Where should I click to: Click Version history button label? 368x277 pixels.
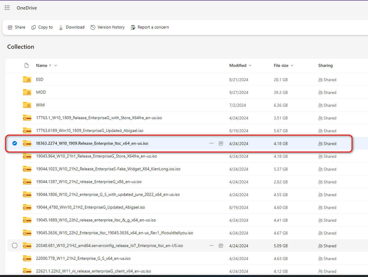point(111,27)
